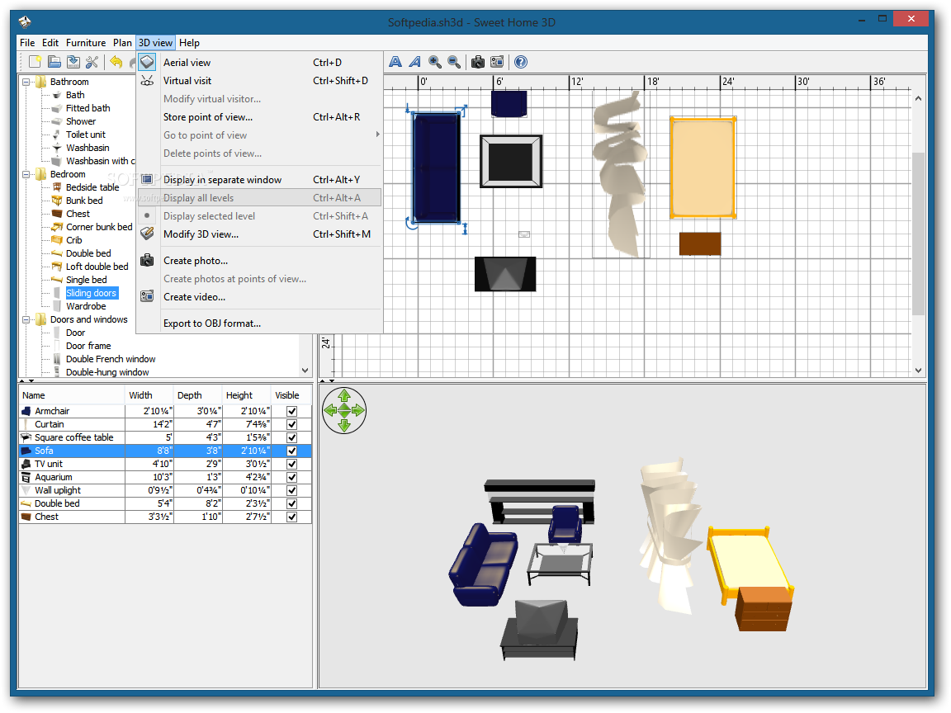Screen dimensions: 951x713
Task: Click the 3D view right navigation arrow
Action: point(358,410)
